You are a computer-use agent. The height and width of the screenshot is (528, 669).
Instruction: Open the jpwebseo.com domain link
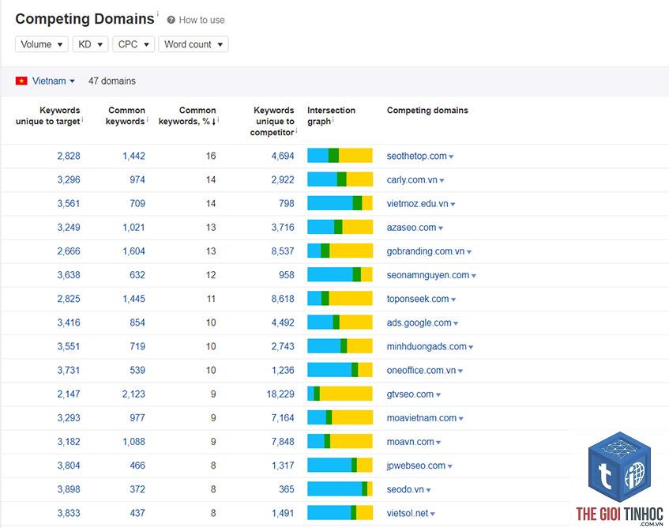point(416,466)
